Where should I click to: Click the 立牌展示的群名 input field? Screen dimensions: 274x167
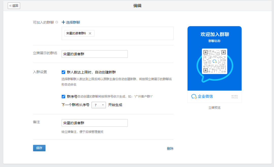(x=95, y=54)
